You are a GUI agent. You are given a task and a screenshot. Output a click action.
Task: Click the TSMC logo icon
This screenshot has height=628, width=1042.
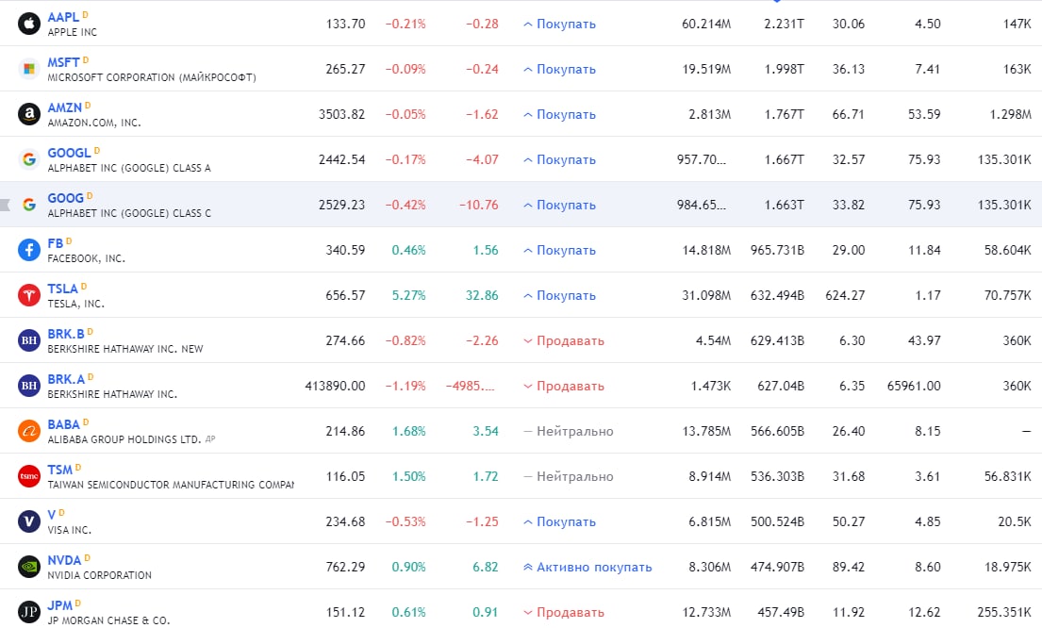click(x=28, y=476)
